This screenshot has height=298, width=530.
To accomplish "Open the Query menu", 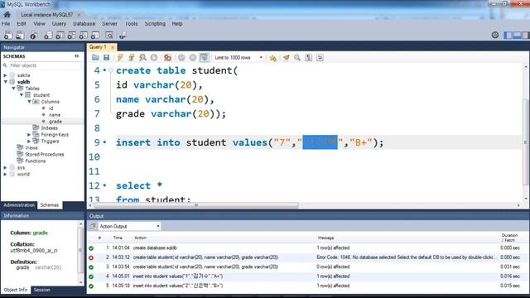I will click(x=59, y=24).
